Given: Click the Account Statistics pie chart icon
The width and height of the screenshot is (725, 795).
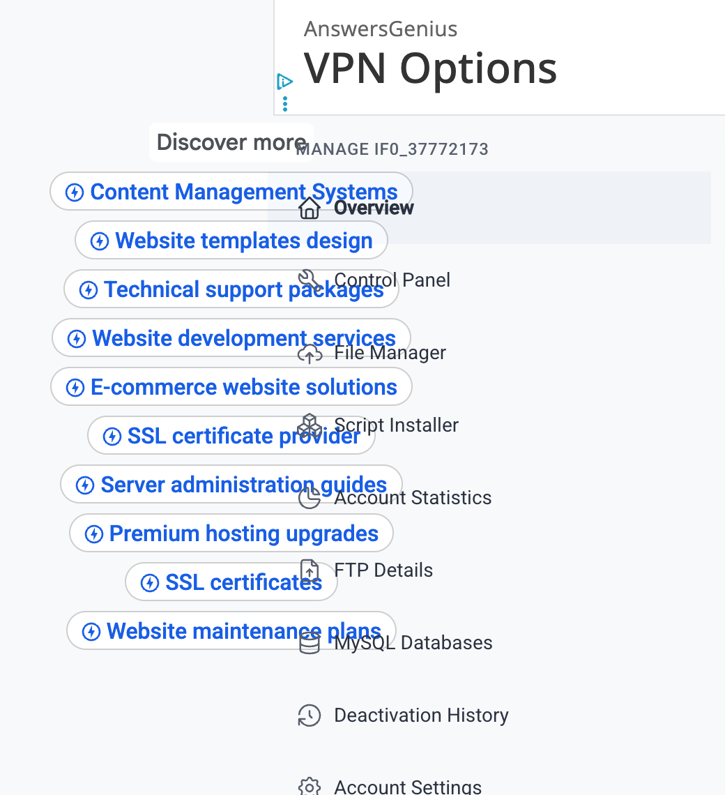Looking at the screenshot, I should coord(310,498).
